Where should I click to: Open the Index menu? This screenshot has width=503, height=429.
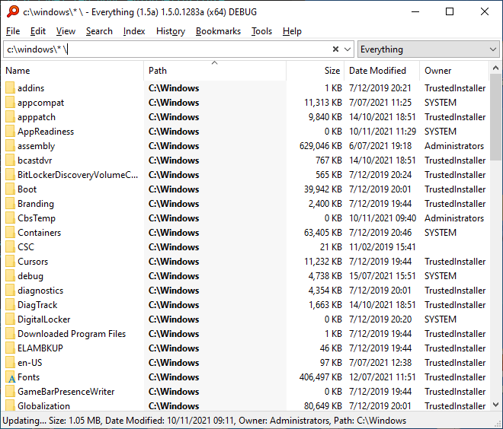click(x=134, y=31)
